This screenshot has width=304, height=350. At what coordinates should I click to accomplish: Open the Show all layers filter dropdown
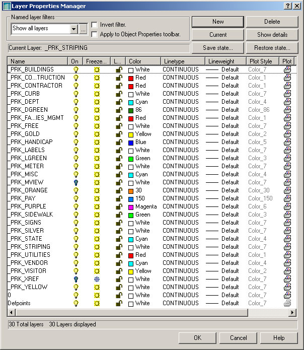click(73, 29)
